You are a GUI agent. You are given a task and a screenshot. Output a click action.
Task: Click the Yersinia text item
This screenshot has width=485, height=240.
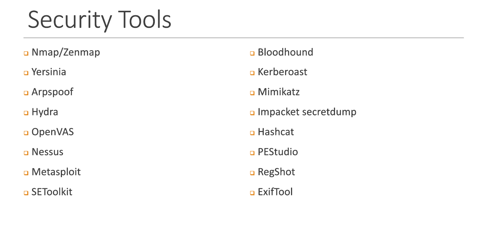49,72
